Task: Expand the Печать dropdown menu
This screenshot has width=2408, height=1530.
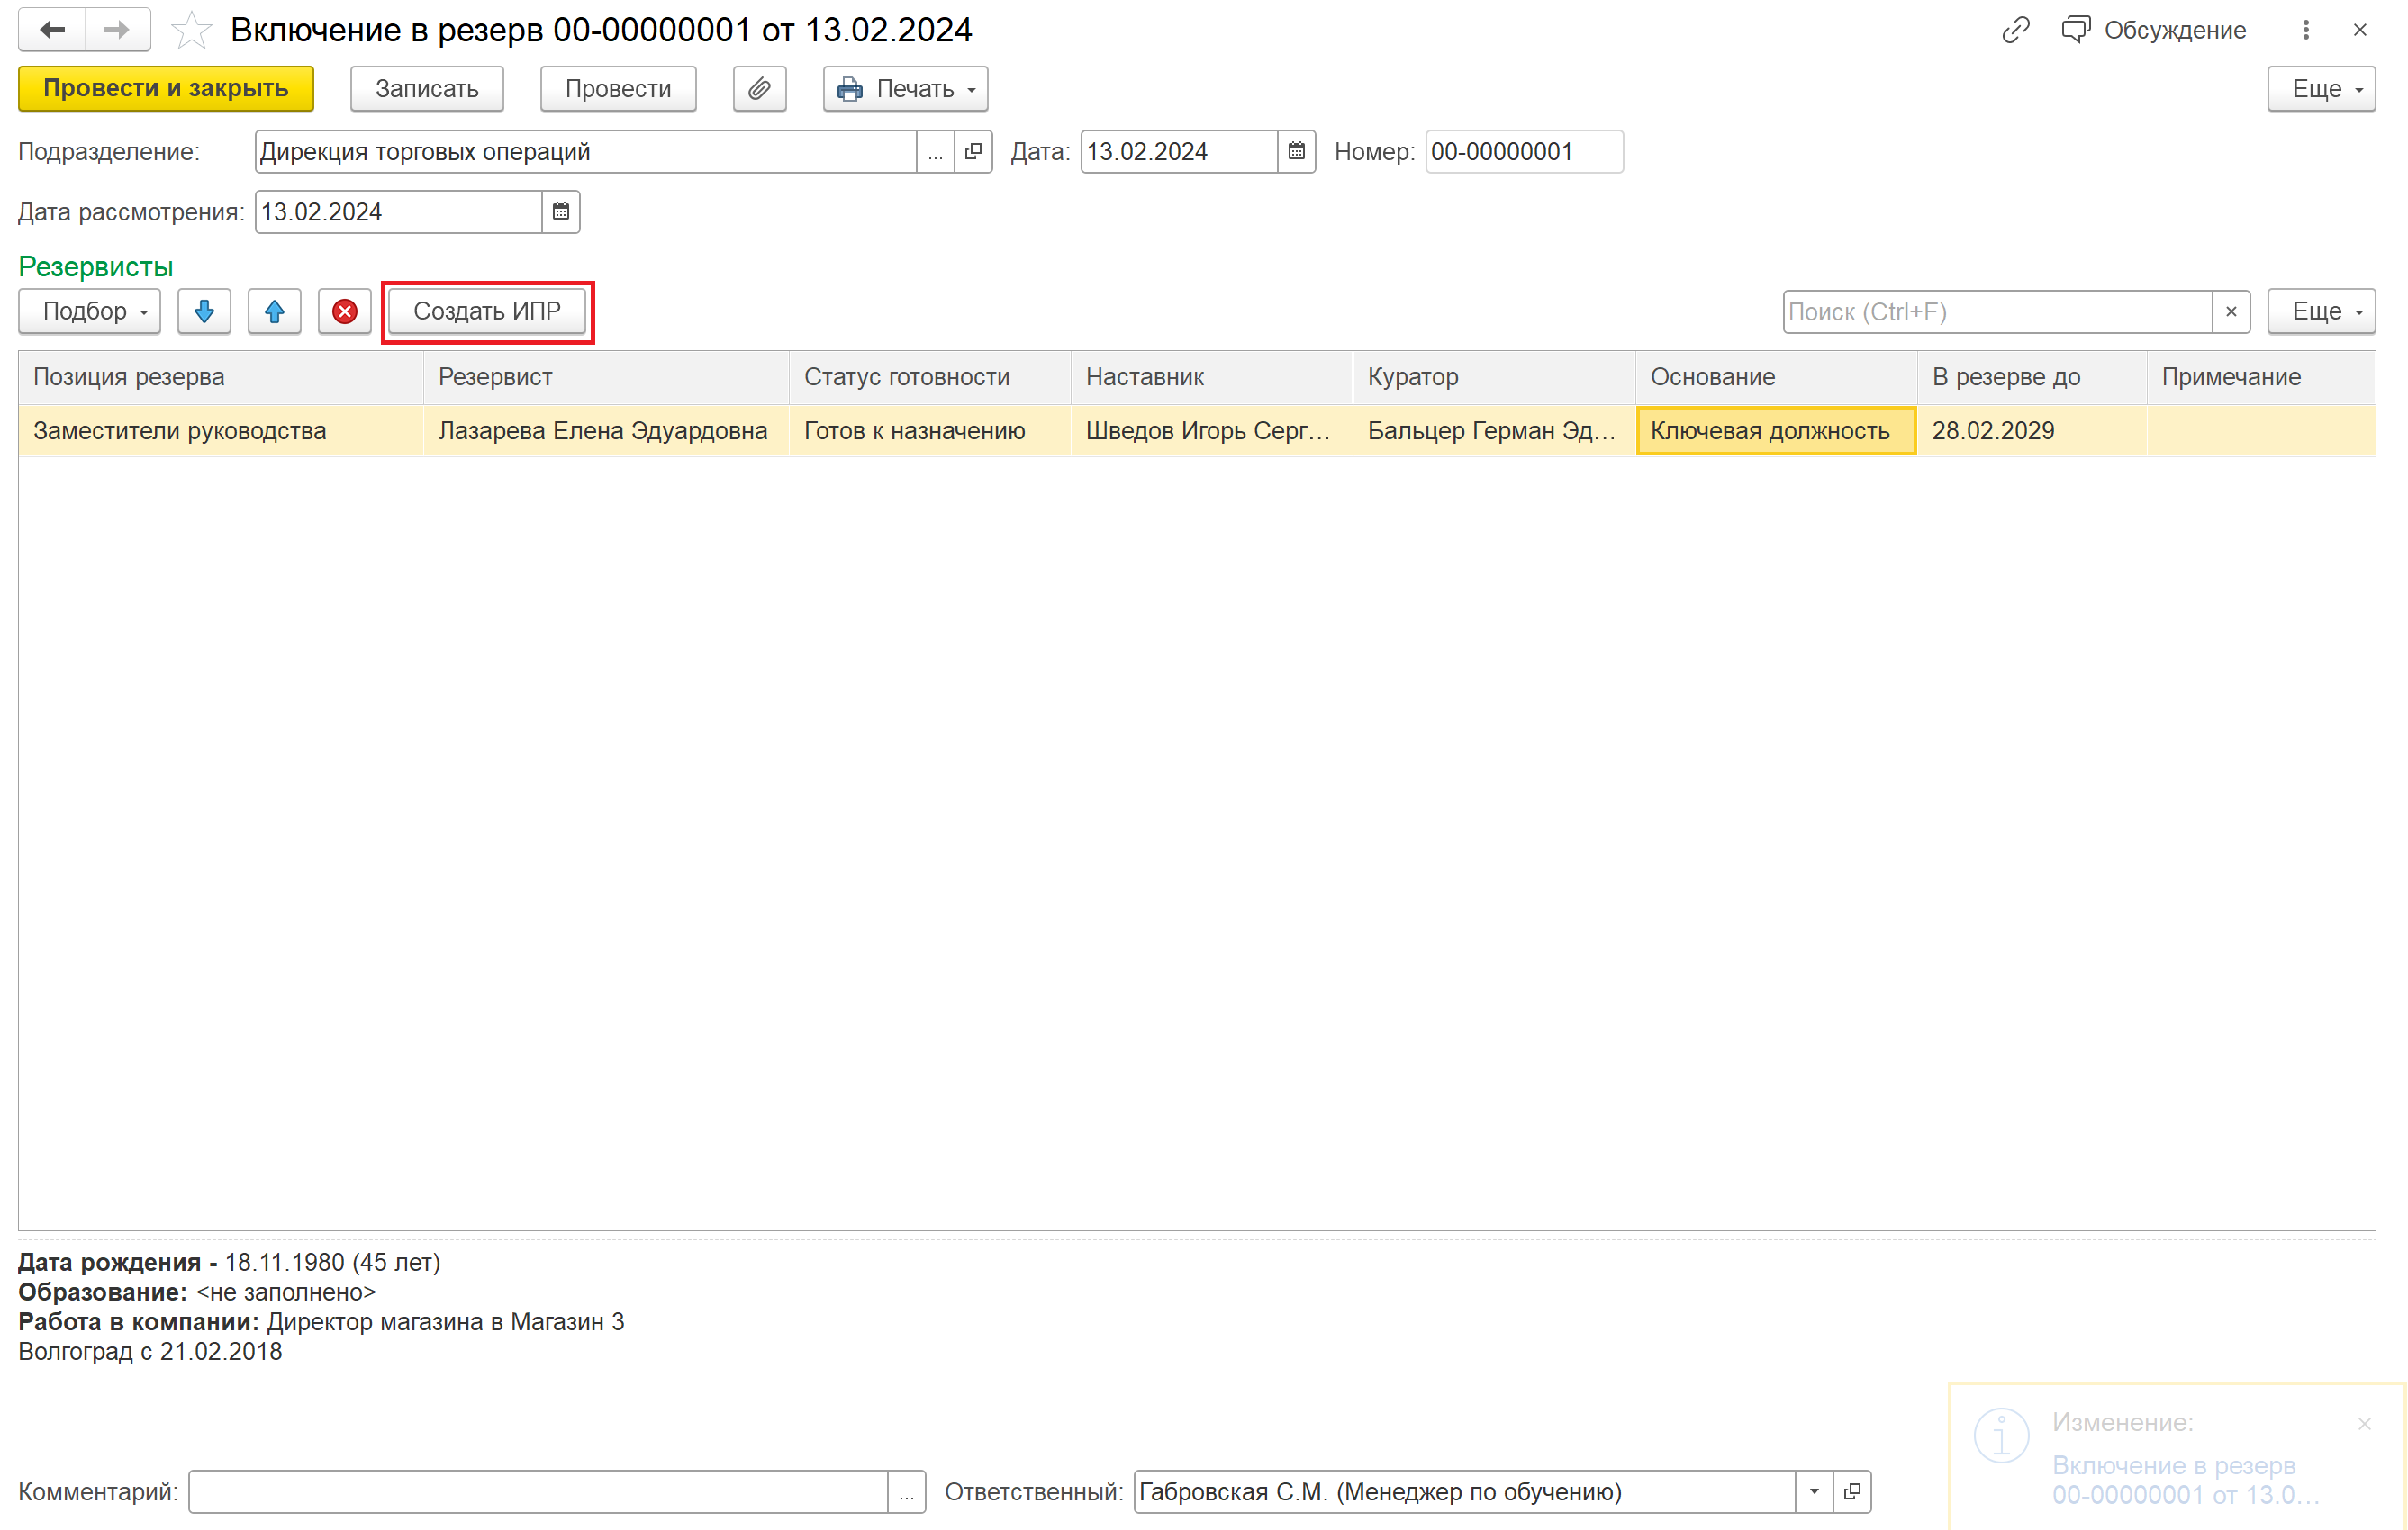Action: (x=905, y=89)
